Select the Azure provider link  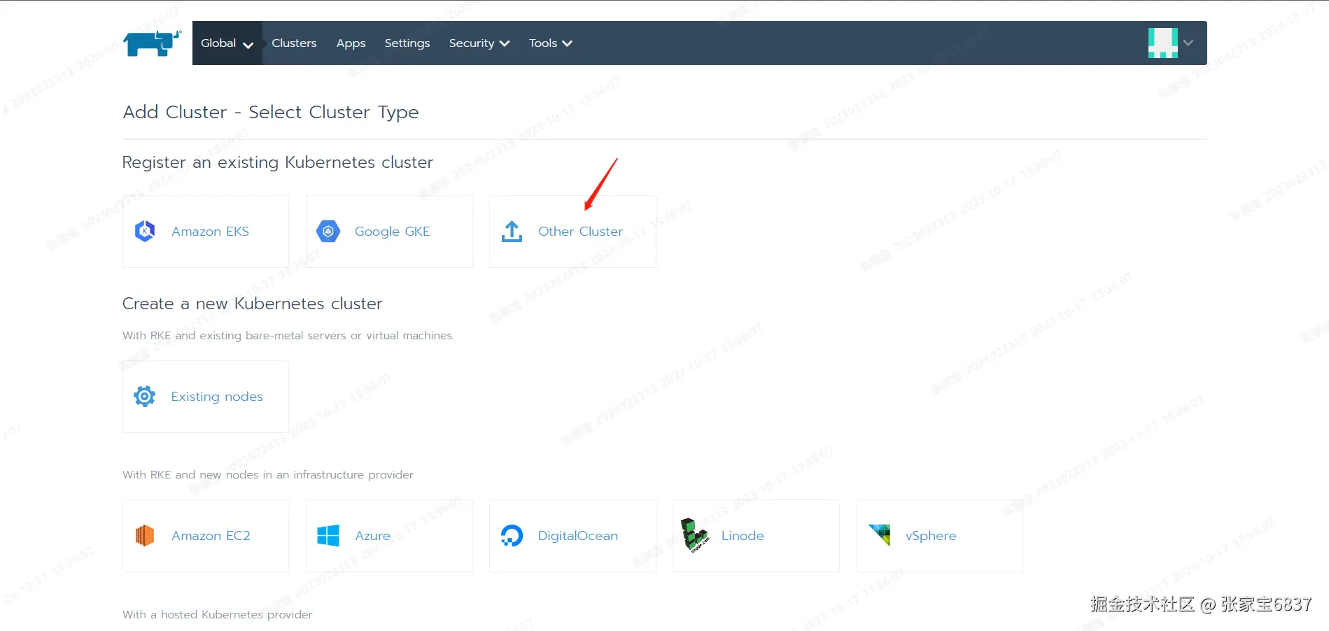372,536
